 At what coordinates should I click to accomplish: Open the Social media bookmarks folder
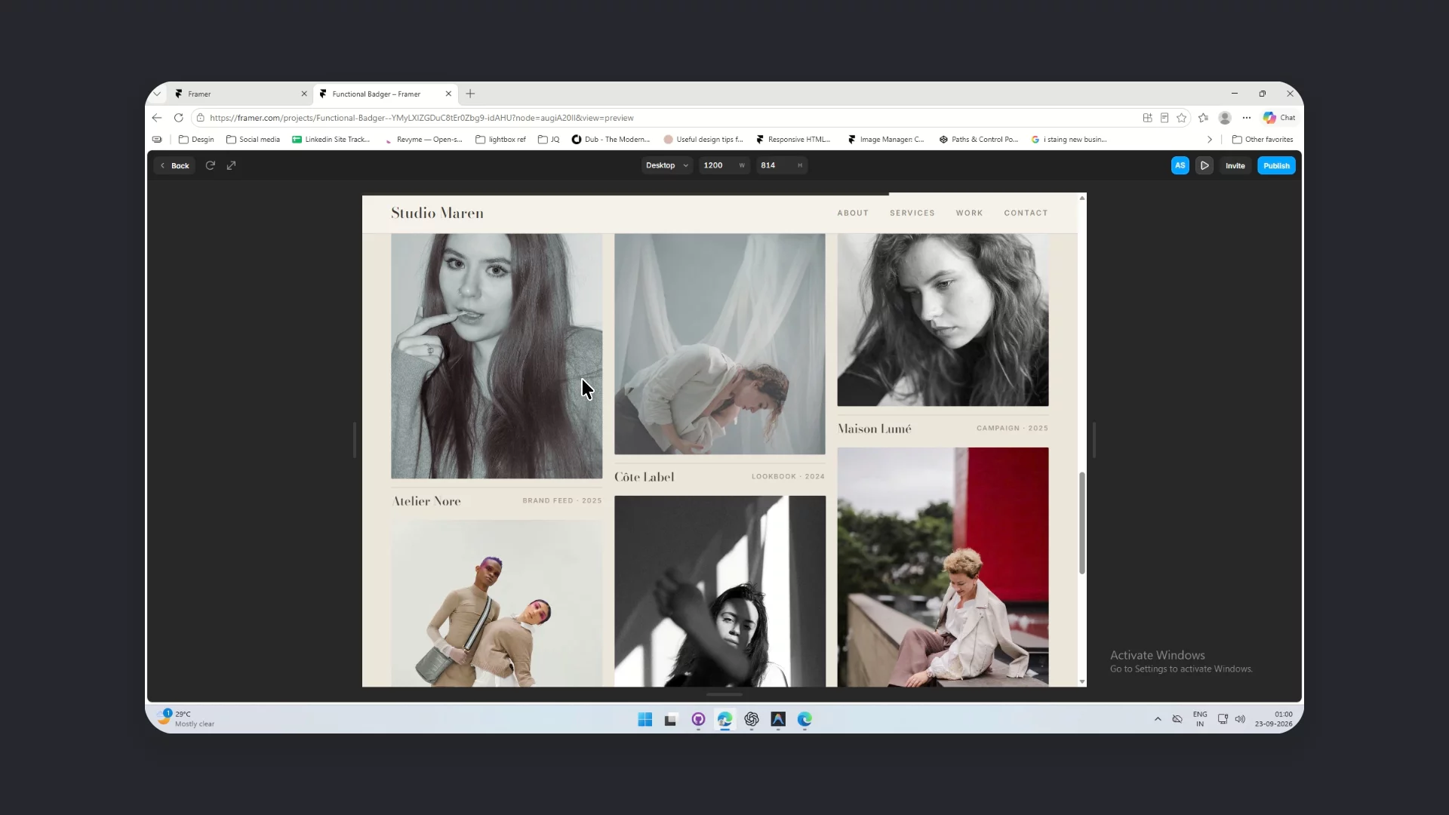[x=253, y=140]
